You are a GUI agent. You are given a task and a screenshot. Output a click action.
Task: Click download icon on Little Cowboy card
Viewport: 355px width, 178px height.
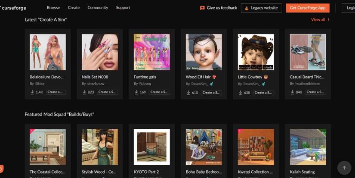pos(241,92)
